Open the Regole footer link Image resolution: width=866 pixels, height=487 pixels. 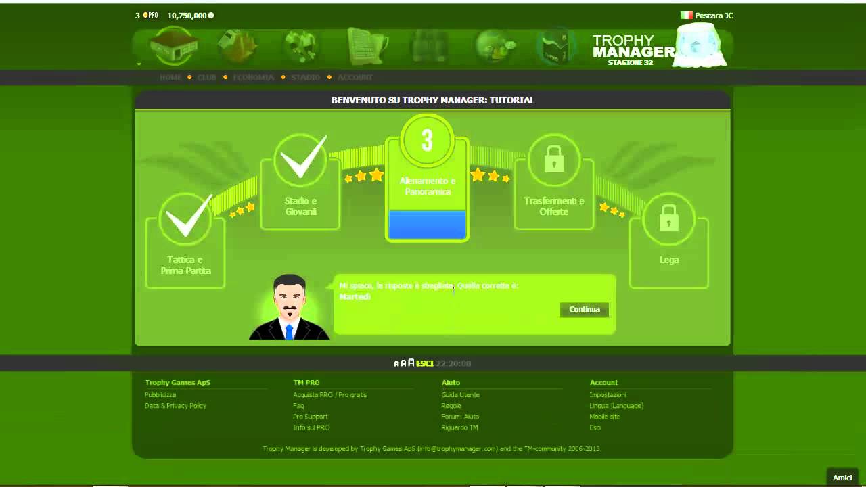pos(451,406)
